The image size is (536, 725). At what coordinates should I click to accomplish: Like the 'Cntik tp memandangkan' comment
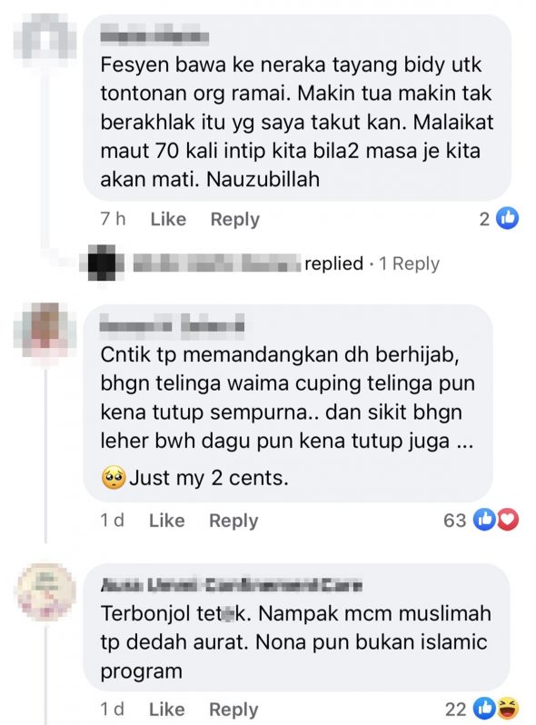[x=166, y=521]
